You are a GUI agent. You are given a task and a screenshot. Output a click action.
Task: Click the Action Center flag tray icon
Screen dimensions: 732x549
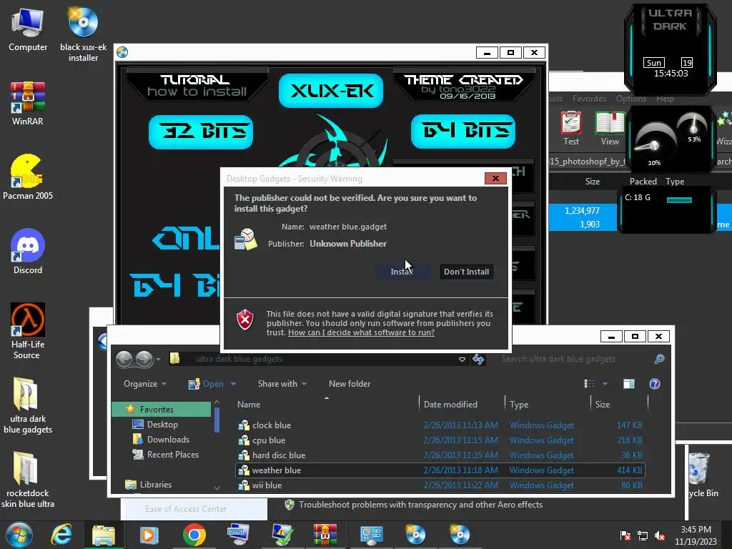[625, 535]
